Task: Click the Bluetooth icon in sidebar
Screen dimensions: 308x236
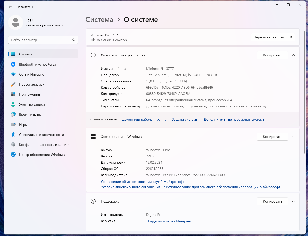Action: pos(13,64)
